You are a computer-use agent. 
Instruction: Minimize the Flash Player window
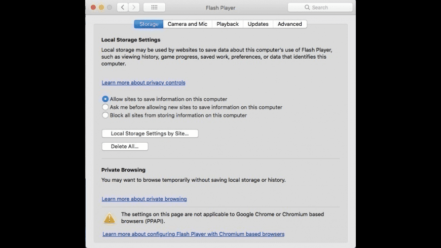pos(101,8)
